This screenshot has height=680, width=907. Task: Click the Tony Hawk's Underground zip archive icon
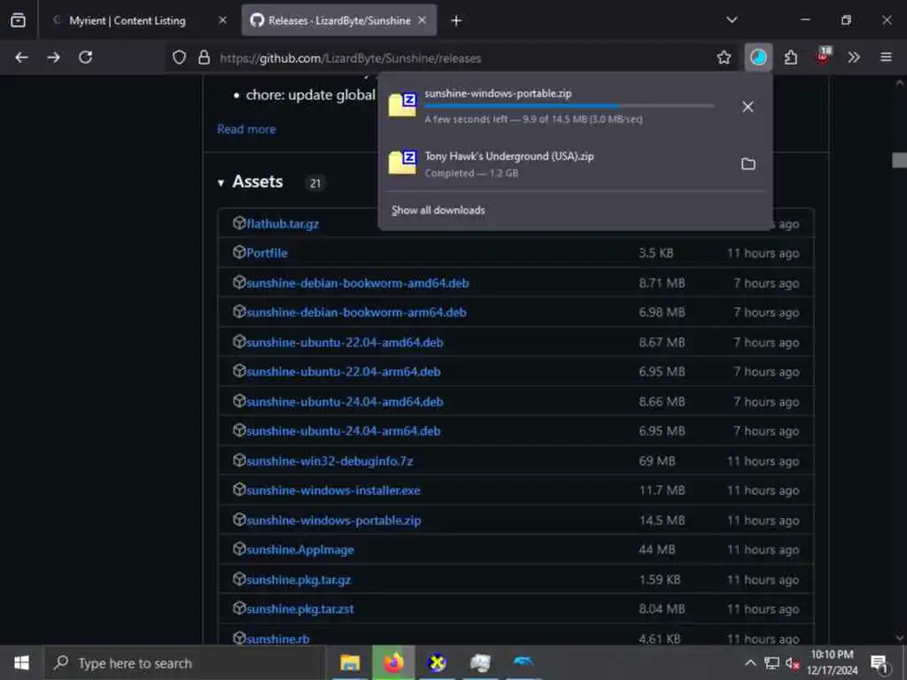click(x=403, y=163)
